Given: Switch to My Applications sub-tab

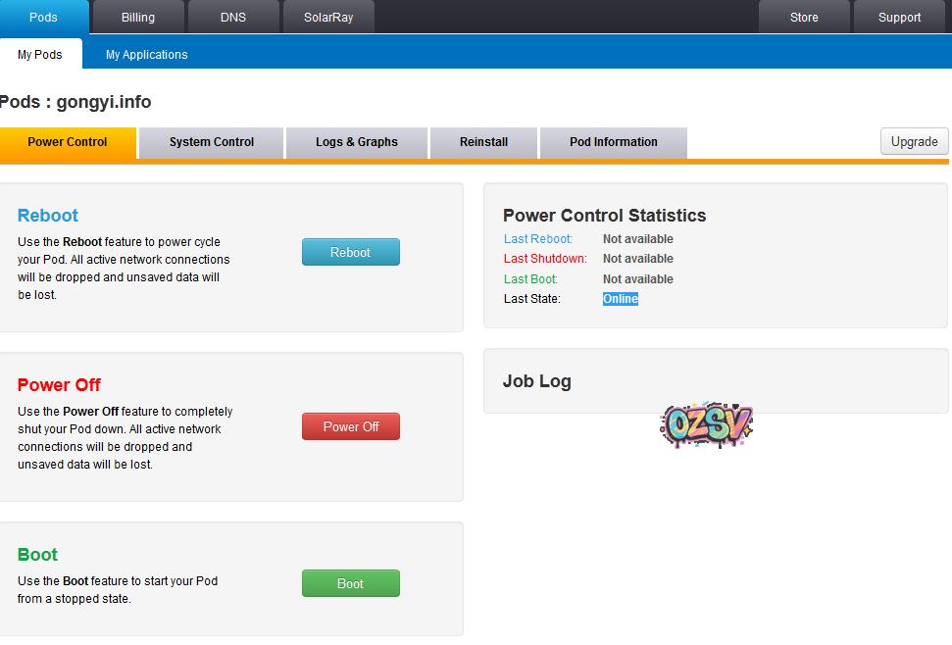Looking at the screenshot, I should tap(147, 55).
